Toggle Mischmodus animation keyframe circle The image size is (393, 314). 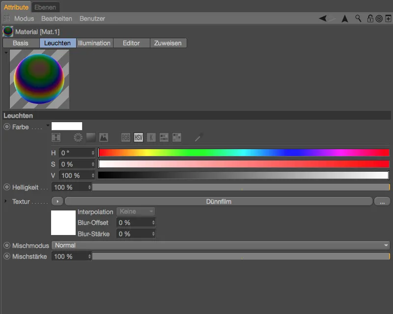[7, 245]
